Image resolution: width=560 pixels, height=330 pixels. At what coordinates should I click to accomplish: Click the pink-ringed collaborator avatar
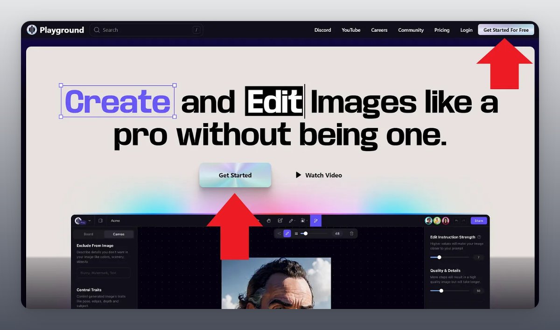[x=446, y=221]
